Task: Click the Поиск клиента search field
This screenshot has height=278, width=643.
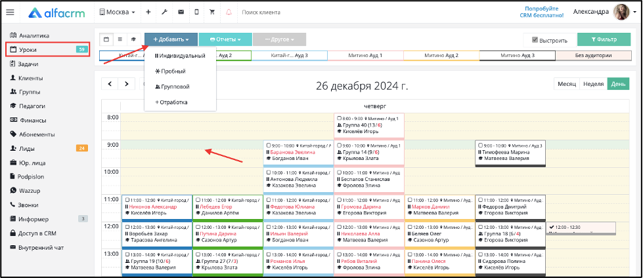Action: pyautogui.click(x=287, y=12)
